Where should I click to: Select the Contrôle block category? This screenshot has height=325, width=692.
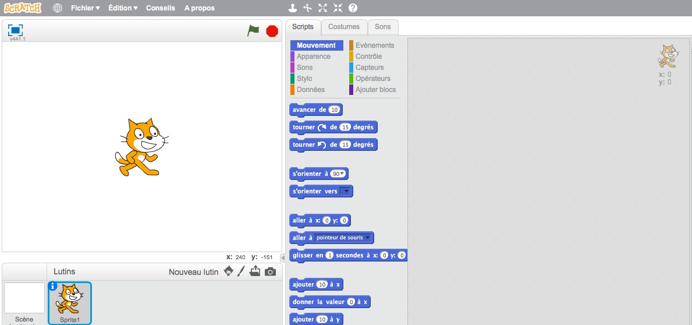pos(368,56)
